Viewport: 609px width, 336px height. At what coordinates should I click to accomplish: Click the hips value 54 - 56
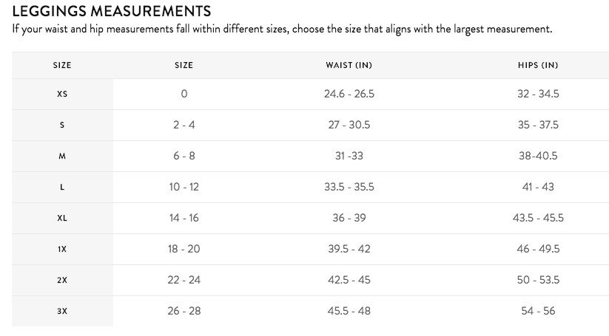[x=538, y=311]
